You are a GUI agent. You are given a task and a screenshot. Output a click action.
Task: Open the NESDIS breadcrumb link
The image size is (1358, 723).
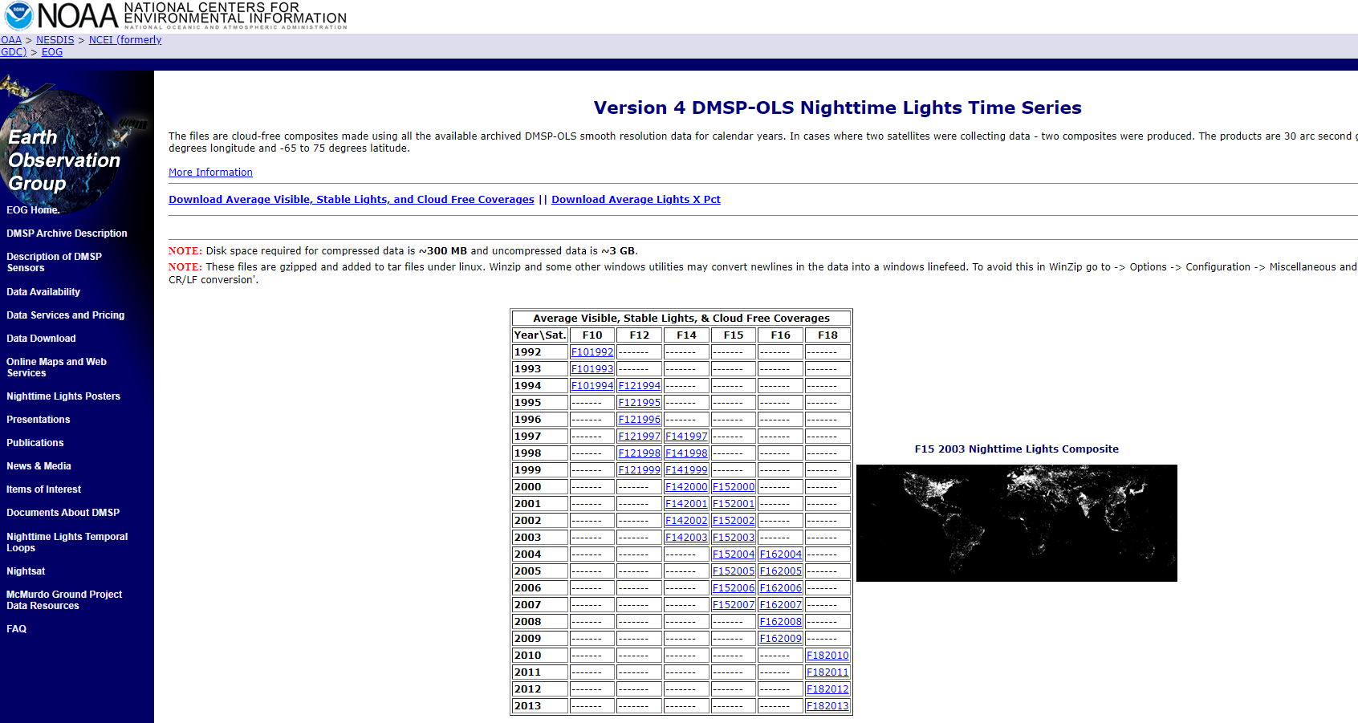pyautogui.click(x=55, y=39)
